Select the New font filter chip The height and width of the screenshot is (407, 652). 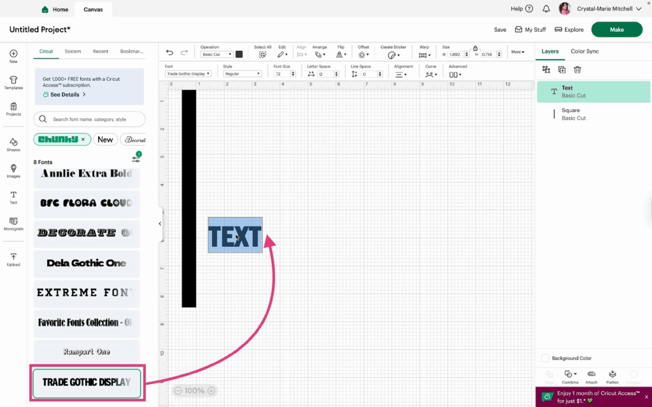[x=105, y=139]
